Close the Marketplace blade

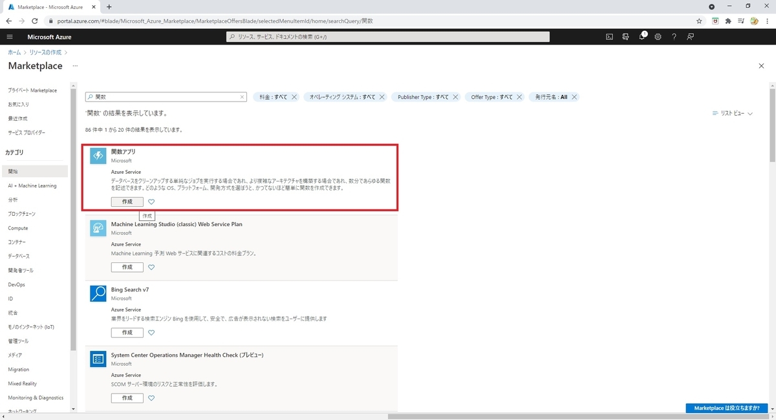(761, 66)
